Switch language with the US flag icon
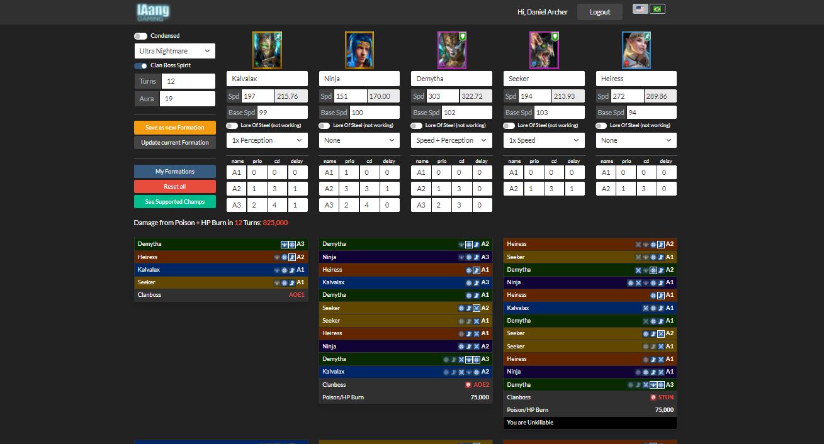Image resolution: width=824 pixels, height=444 pixels. point(640,9)
